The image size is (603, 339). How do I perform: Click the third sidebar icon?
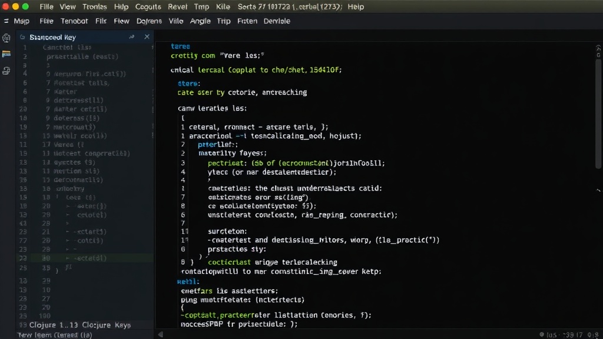[6, 71]
